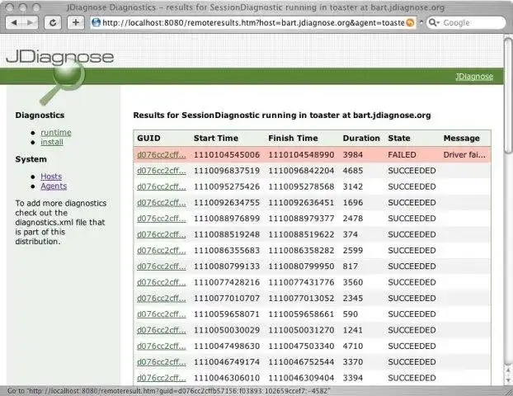Click the scrollbar up arrow
513x396 pixels.
click(x=508, y=370)
